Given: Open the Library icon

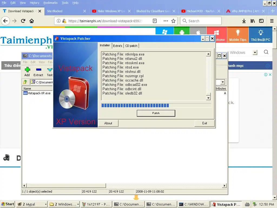Looking at the screenshot, I should pos(253,21).
